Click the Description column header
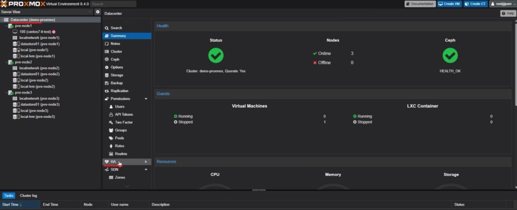The image size is (517, 210). coord(300,204)
